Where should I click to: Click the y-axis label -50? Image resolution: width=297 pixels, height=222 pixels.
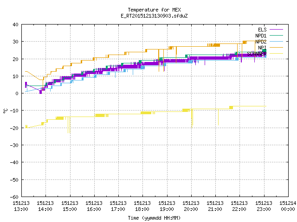pos(14,180)
